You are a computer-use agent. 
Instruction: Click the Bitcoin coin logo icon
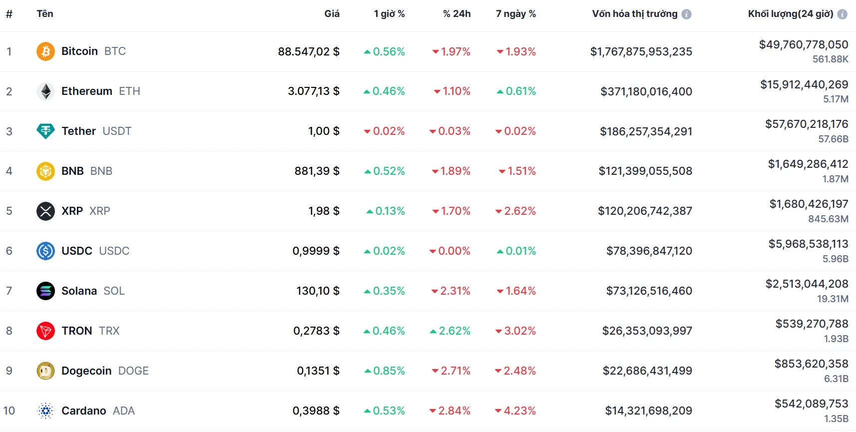click(x=45, y=51)
